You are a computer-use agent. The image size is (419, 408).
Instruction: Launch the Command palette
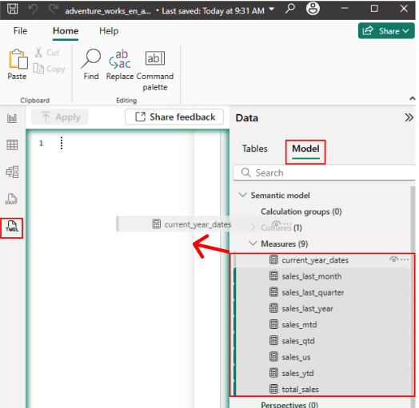tap(155, 70)
